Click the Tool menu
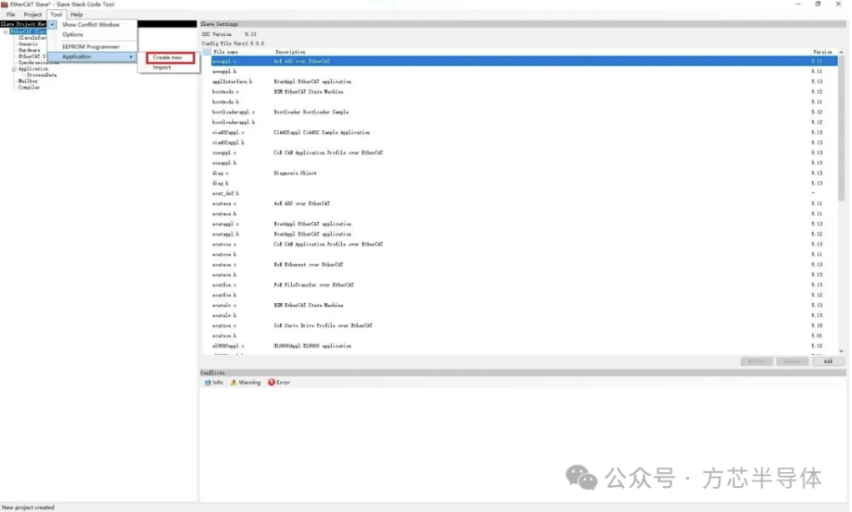Image resolution: width=852 pixels, height=512 pixels. 56,15
